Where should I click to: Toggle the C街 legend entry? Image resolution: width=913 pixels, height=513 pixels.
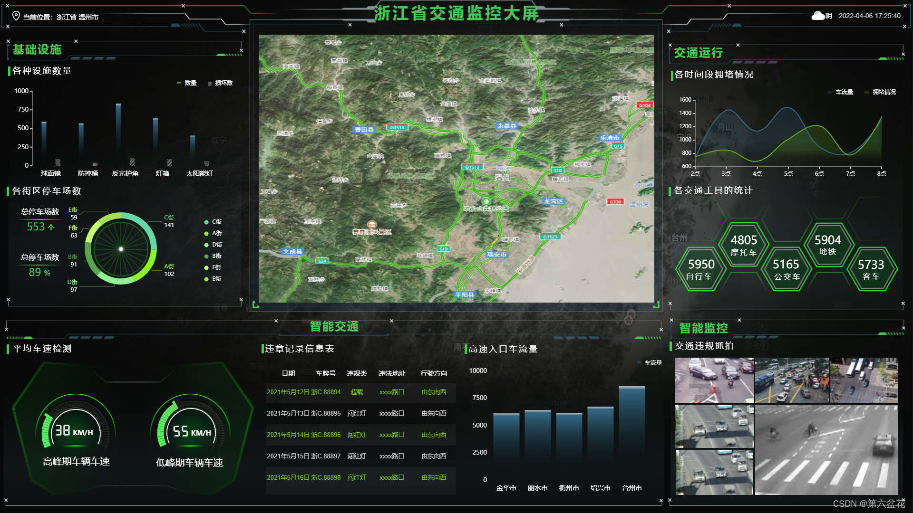(x=213, y=222)
